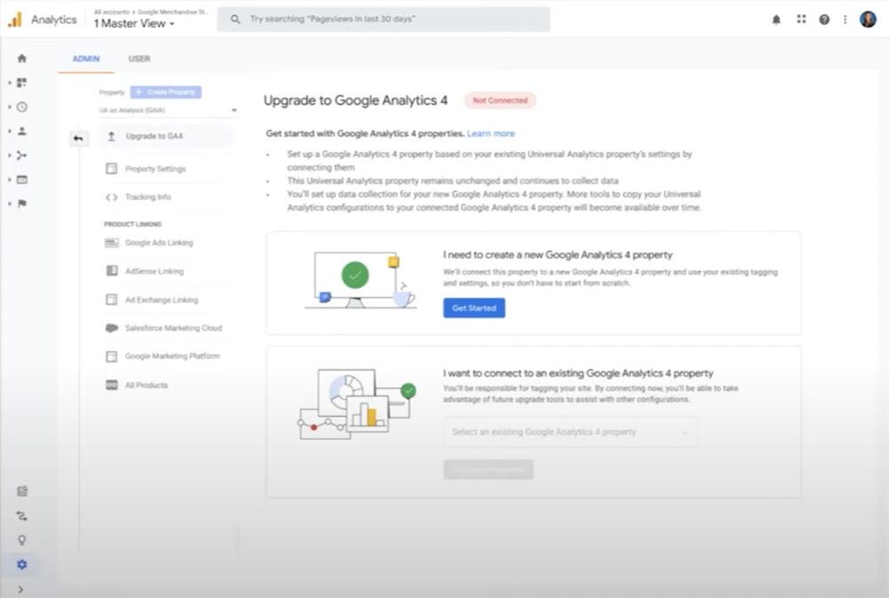This screenshot has width=889, height=598.
Task: Expand the Audience section arrow
Action: coord(10,131)
